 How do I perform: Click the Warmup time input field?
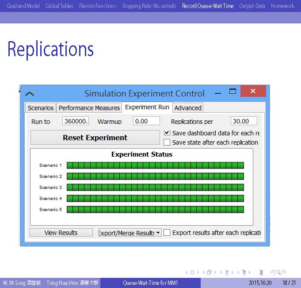147,121
